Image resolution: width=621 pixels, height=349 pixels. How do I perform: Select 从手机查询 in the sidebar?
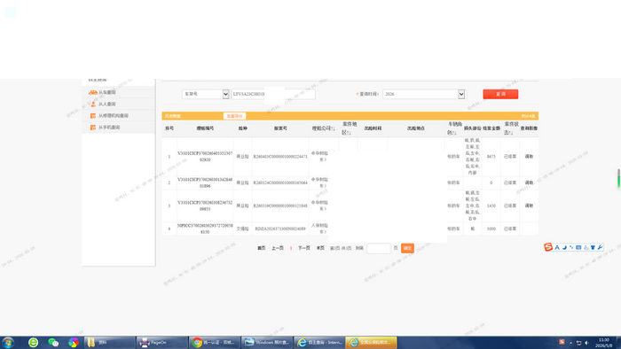109,128
